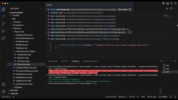Click the Run file play icon
Viewport: 178px width, 100px height.
(x=167, y=9)
